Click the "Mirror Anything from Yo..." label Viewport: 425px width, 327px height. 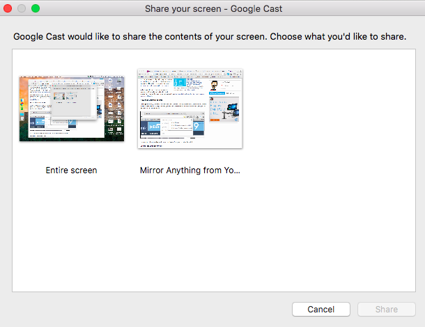pyautogui.click(x=190, y=170)
